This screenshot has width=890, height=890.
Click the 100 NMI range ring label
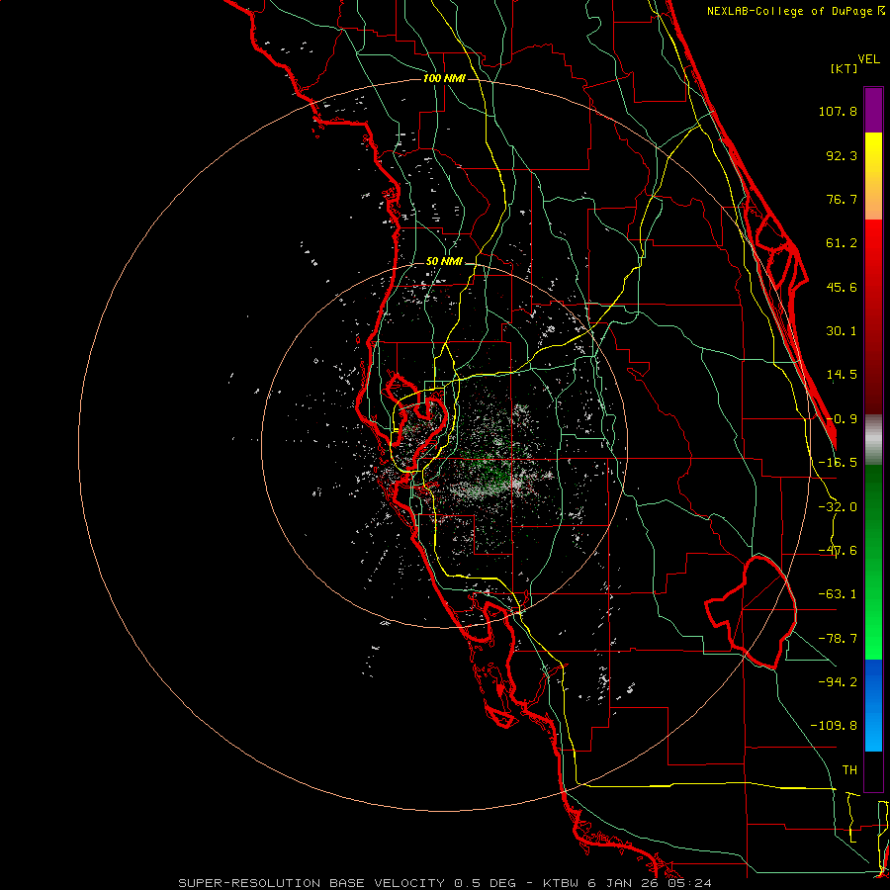coord(444,78)
